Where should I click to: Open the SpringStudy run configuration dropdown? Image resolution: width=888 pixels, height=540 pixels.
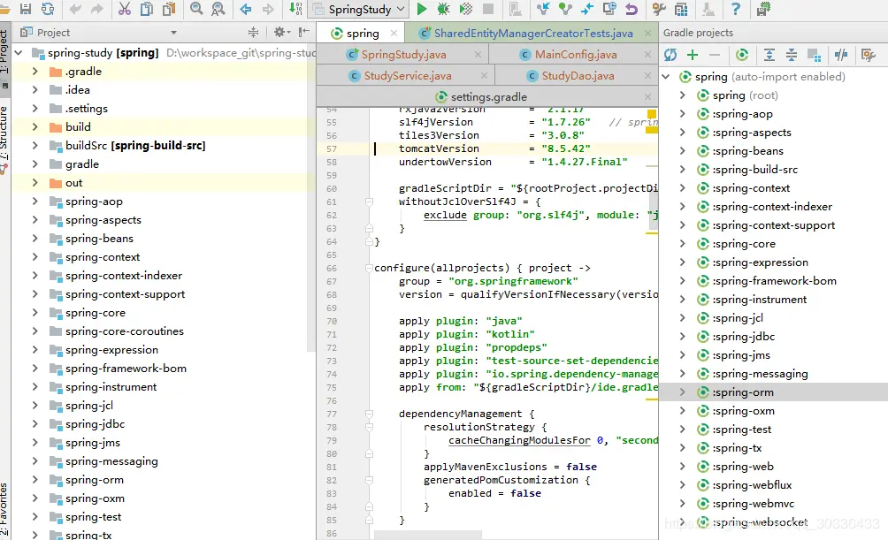pyautogui.click(x=361, y=10)
